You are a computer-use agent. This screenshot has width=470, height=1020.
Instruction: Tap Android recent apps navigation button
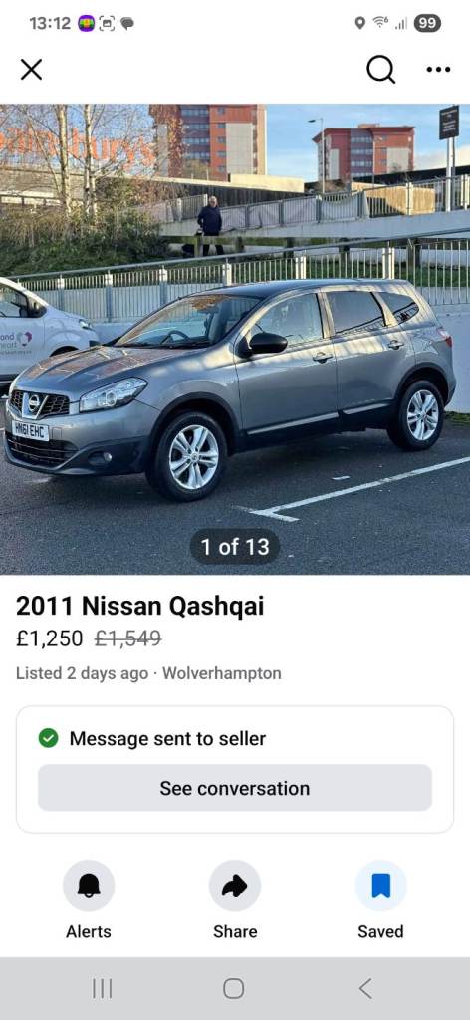[x=102, y=989]
